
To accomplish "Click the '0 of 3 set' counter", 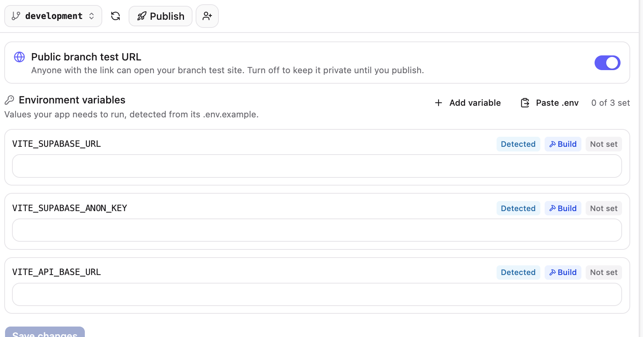I will [x=610, y=103].
